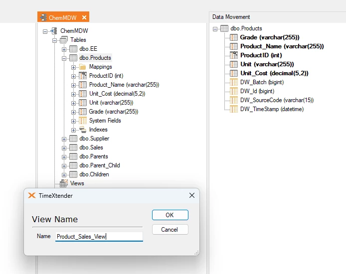Expand the dbo.Sales table
Viewport: 346px width, 274px height.
click(x=64, y=148)
